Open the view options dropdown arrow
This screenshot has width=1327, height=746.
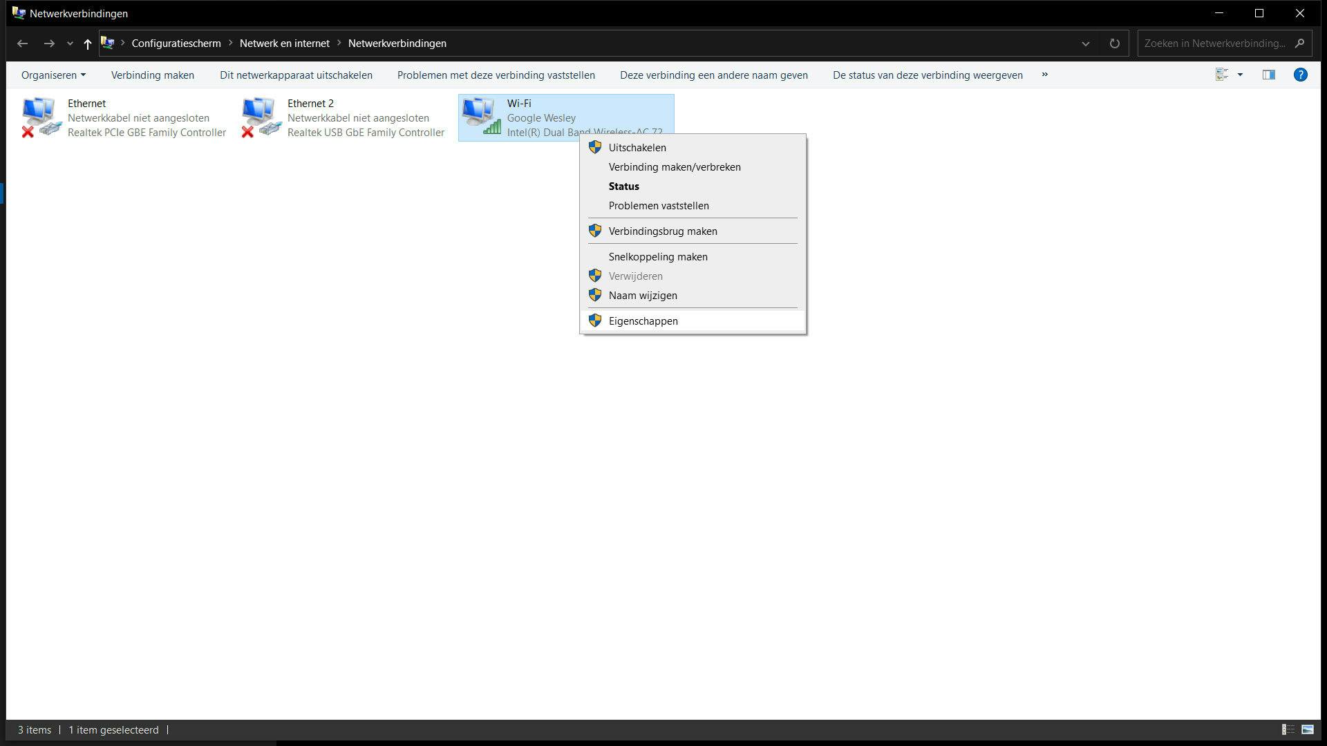click(1240, 75)
